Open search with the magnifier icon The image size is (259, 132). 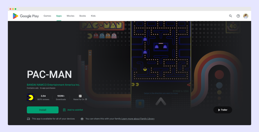[230, 16]
